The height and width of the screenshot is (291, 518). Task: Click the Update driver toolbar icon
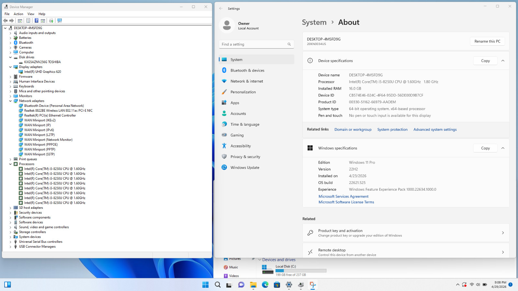[51, 20]
